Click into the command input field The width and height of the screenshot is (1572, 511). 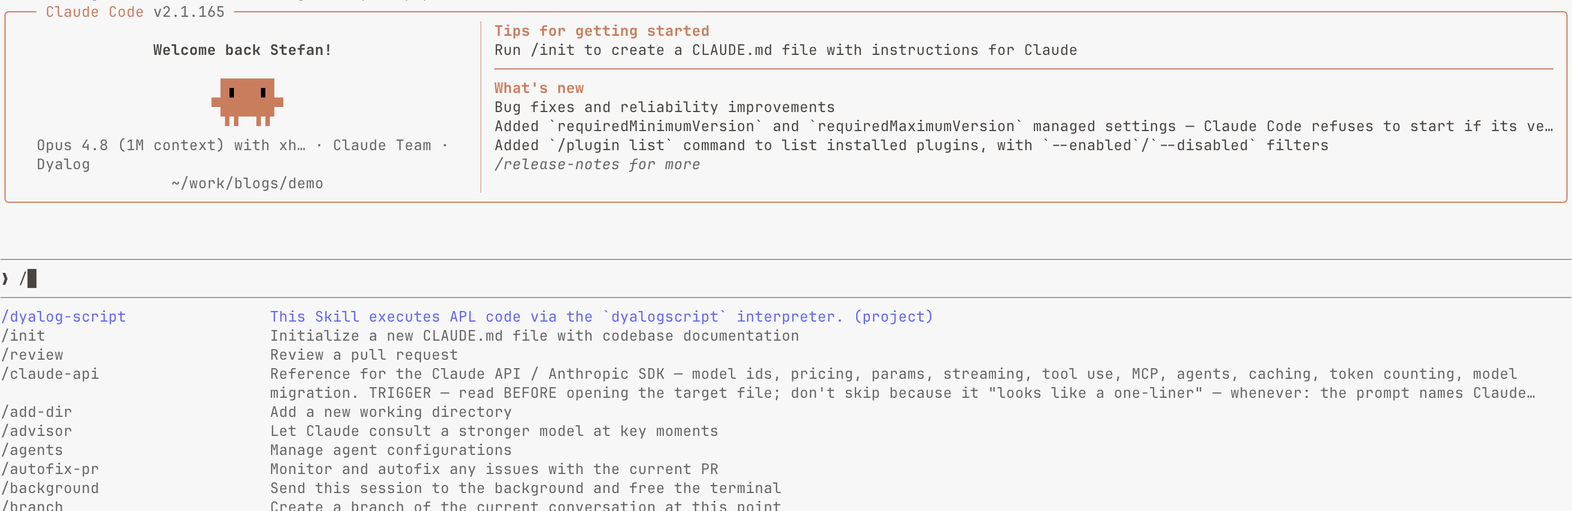coord(786,278)
